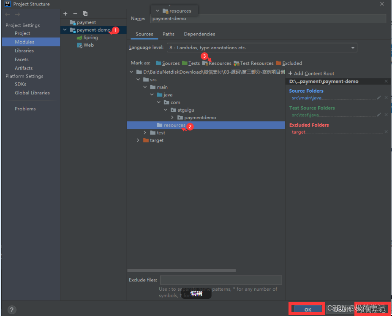Screen dimensions: 392x316
Task: Click Add Content Root link
Action: pos(311,73)
